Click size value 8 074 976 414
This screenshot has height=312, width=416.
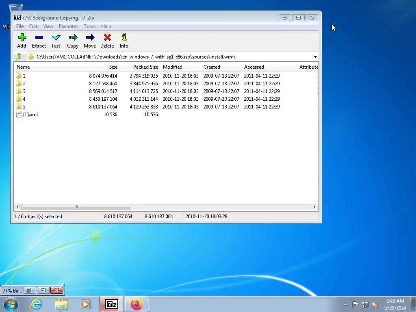tap(103, 76)
